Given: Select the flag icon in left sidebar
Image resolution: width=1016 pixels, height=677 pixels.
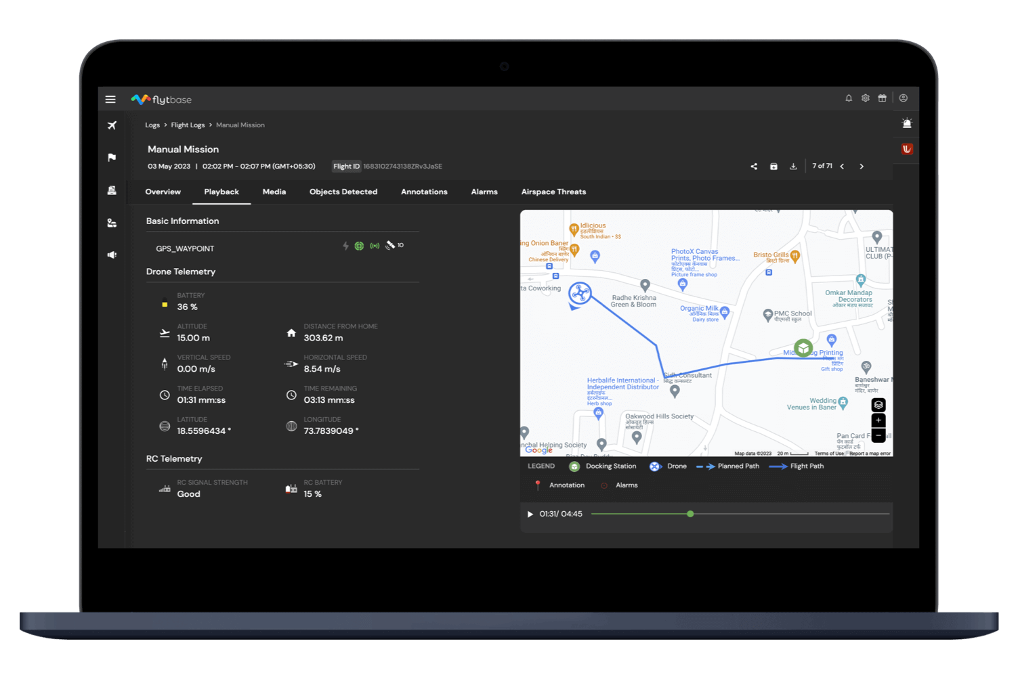Looking at the screenshot, I should pyautogui.click(x=112, y=157).
